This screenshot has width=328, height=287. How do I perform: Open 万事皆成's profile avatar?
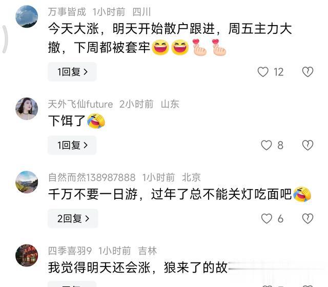coord(27,16)
